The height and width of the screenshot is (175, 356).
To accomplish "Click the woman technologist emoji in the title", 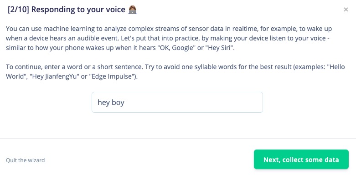I will tap(132, 10).
